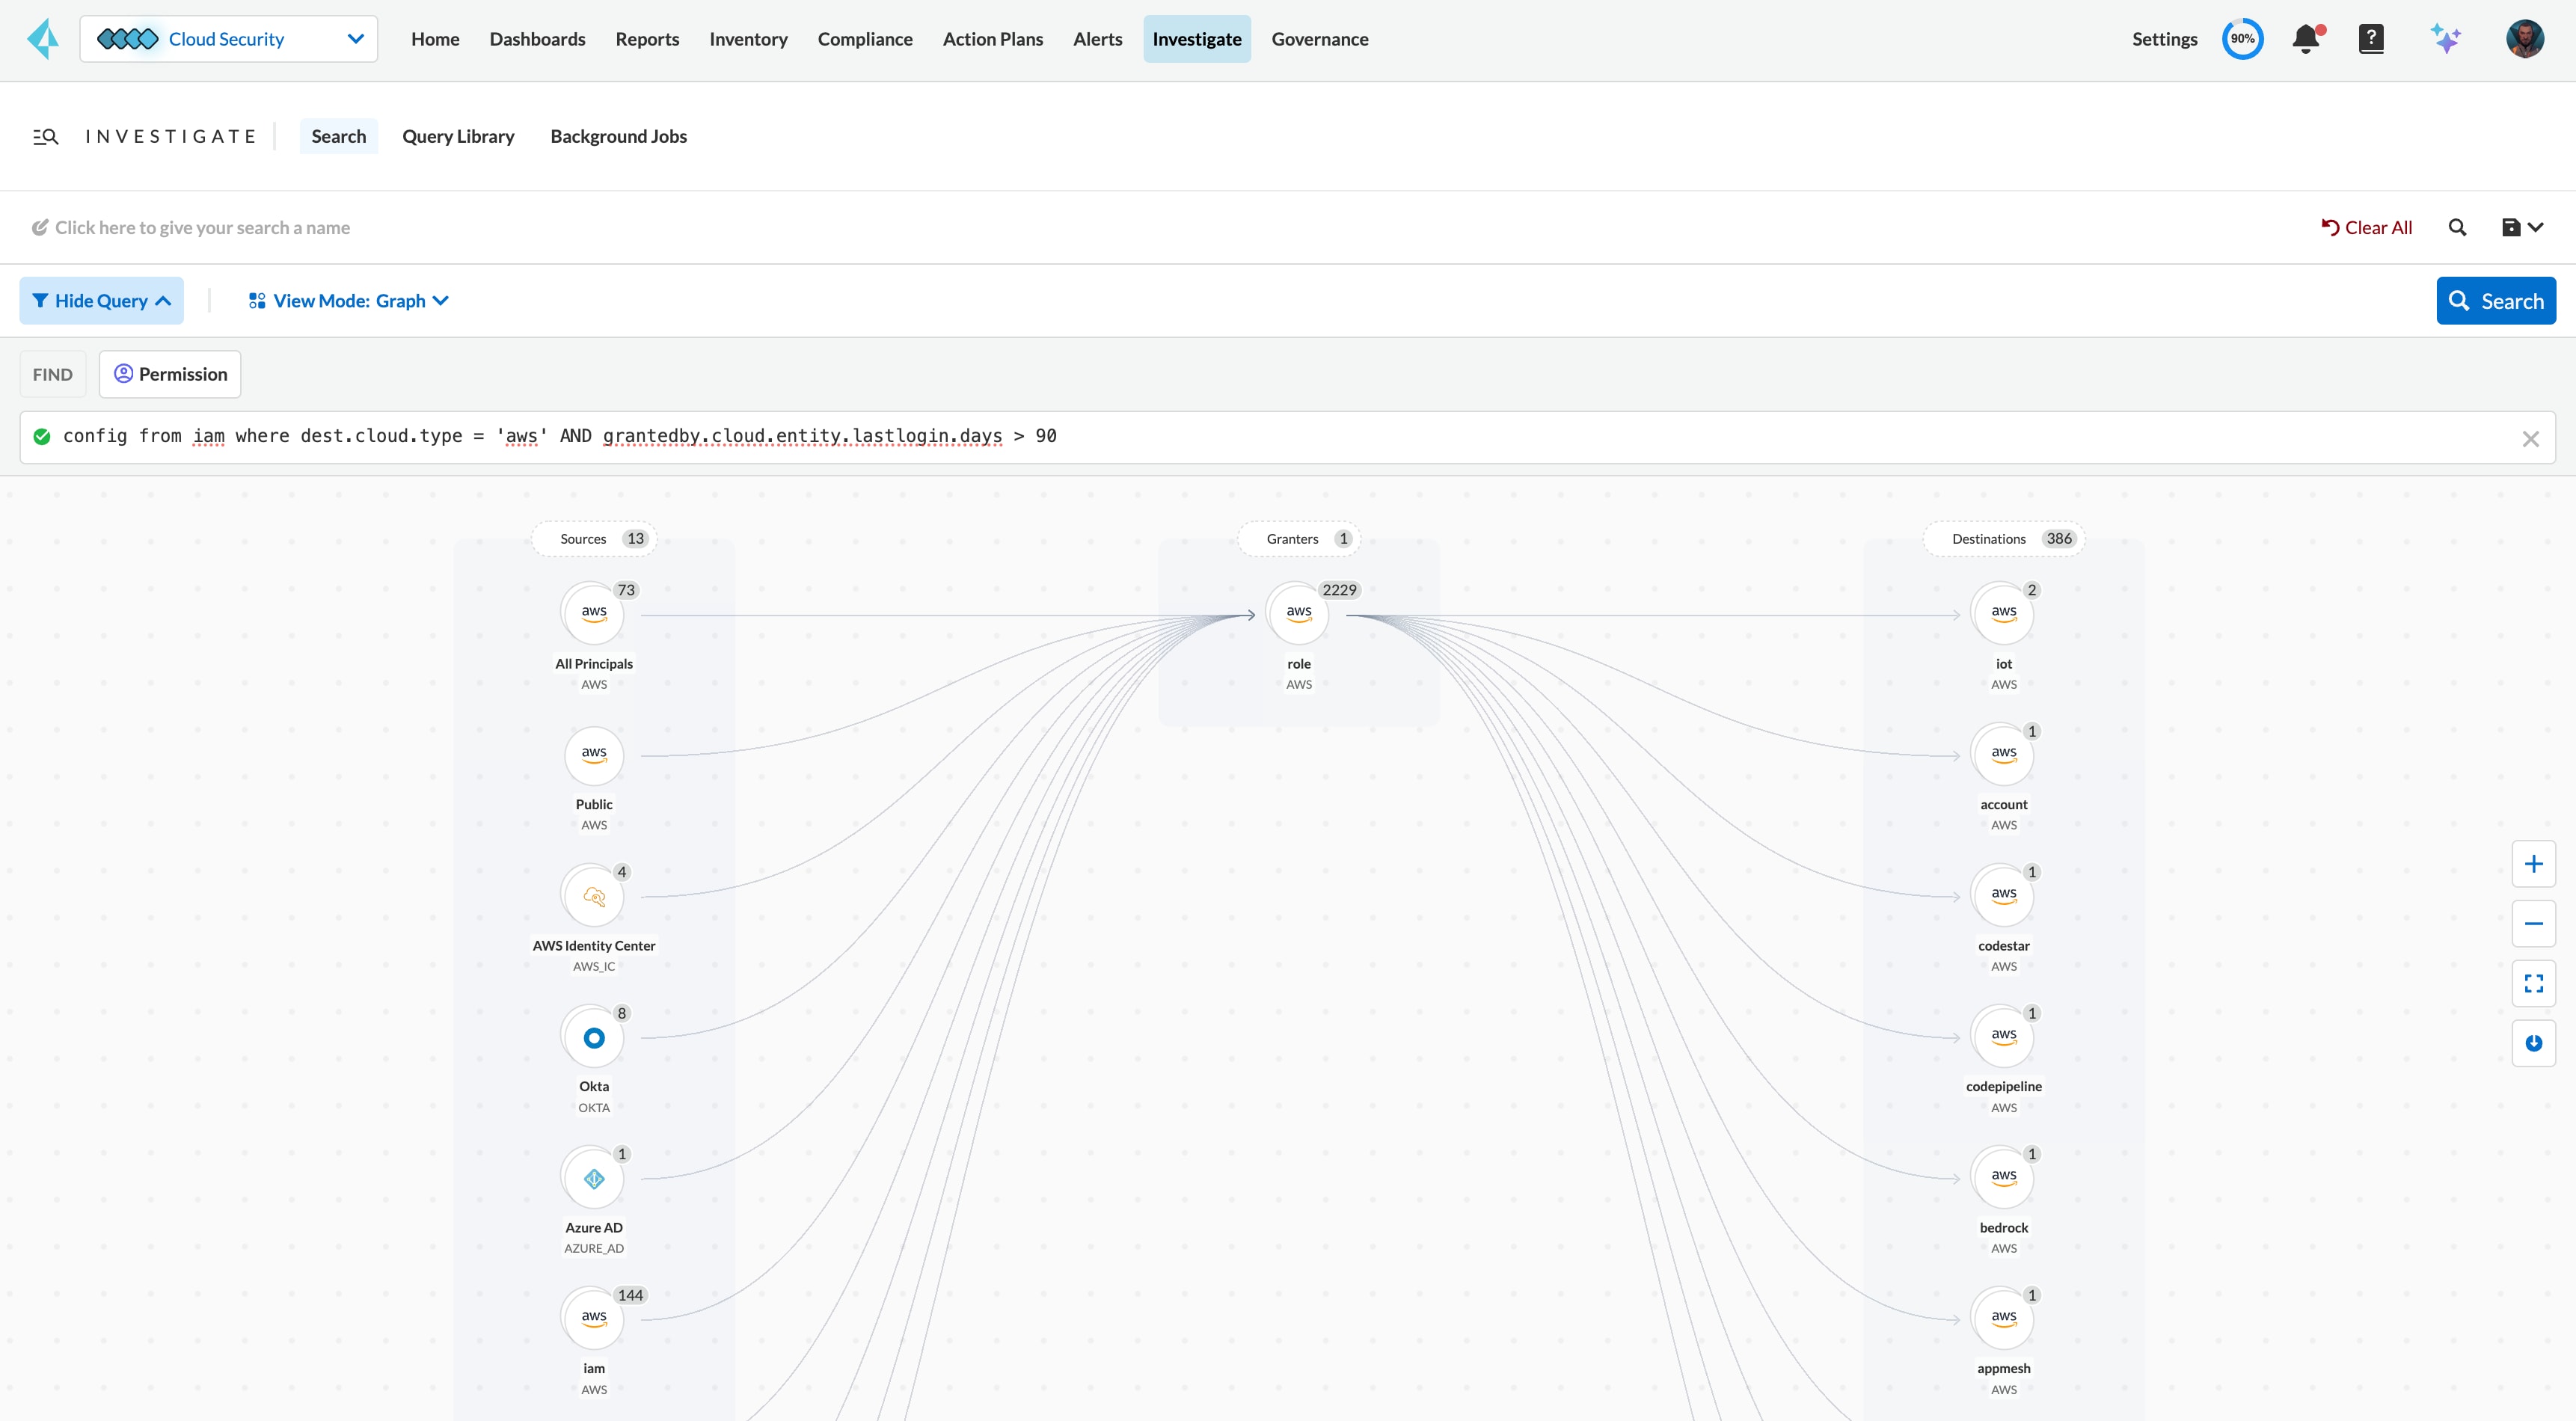Switch to the Search tab
This screenshot has width=2576, height=1421.
[x=338, y=136]
